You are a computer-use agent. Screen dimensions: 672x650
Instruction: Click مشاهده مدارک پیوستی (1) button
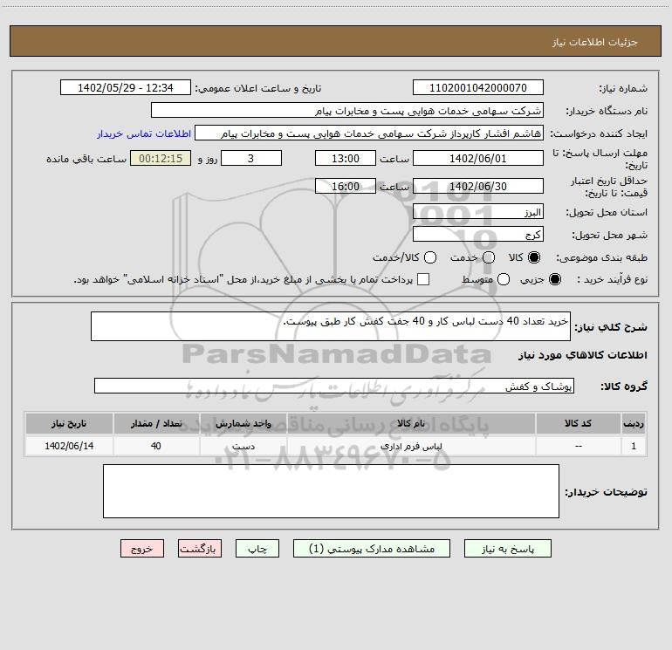371,549
